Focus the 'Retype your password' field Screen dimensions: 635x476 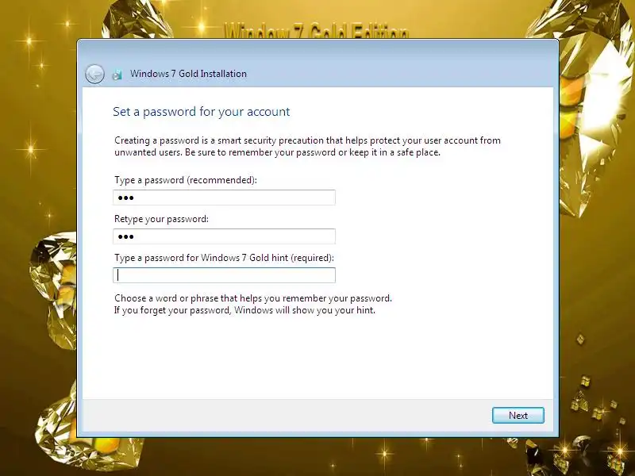tap(224, 236)
